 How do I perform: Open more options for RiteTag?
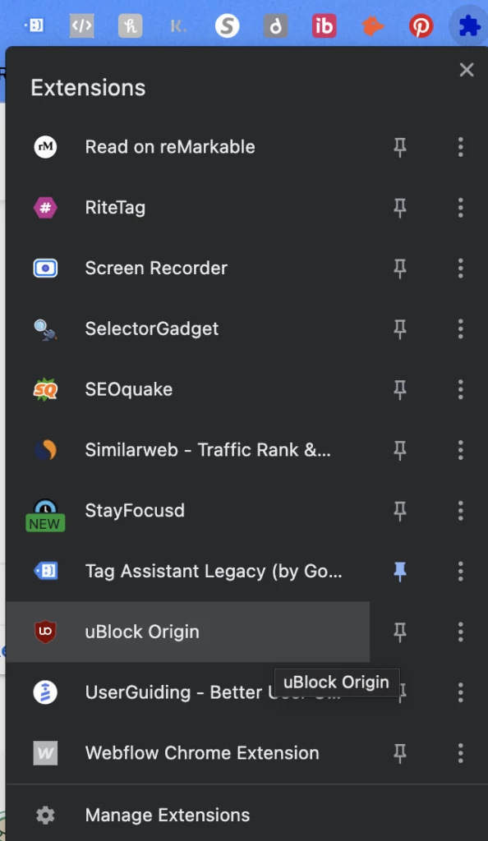461,208
